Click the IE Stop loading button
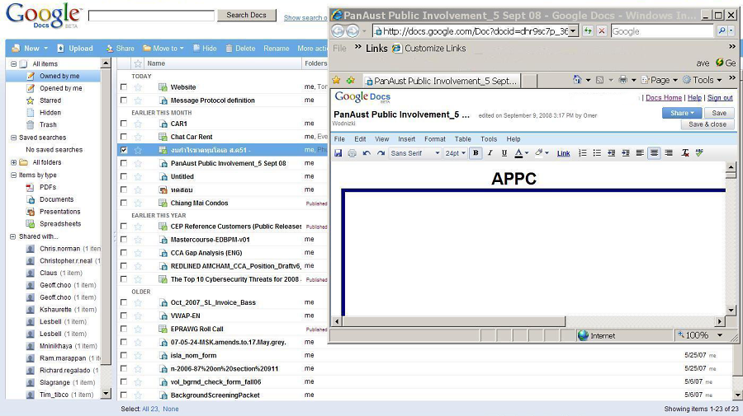Screen dimensions: 743x416 (602, 31)
